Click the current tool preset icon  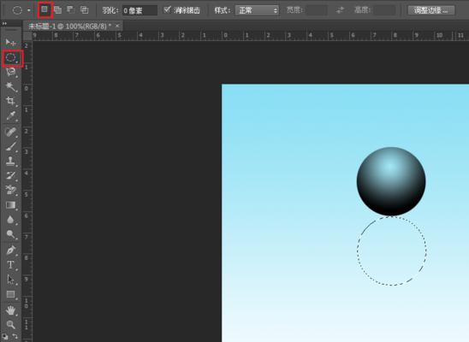pos(17,10)
